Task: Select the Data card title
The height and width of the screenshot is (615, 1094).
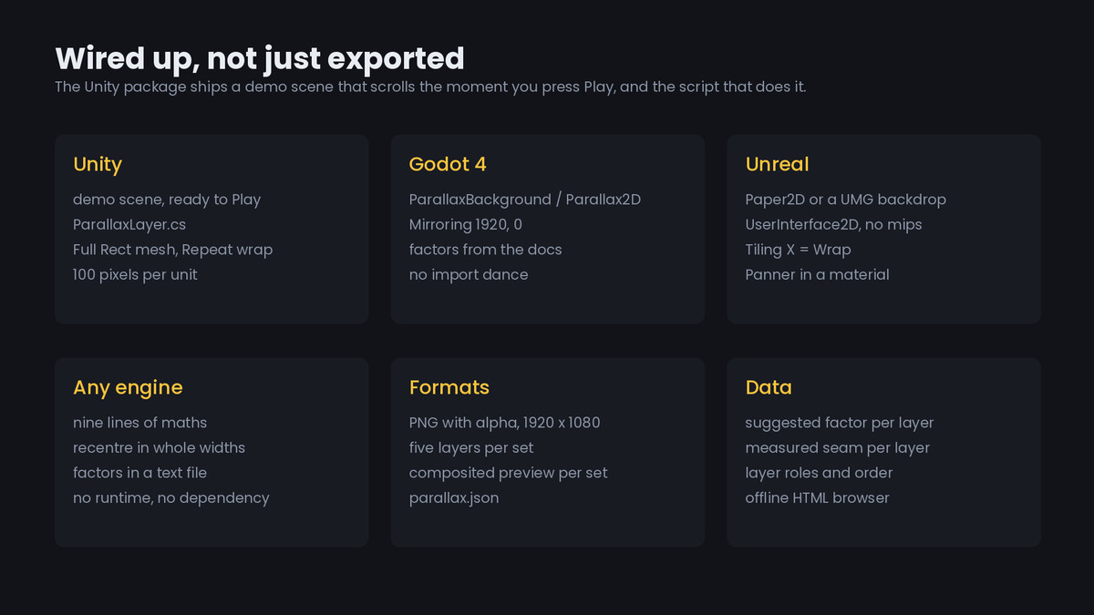Action: [x=769, y=387]
